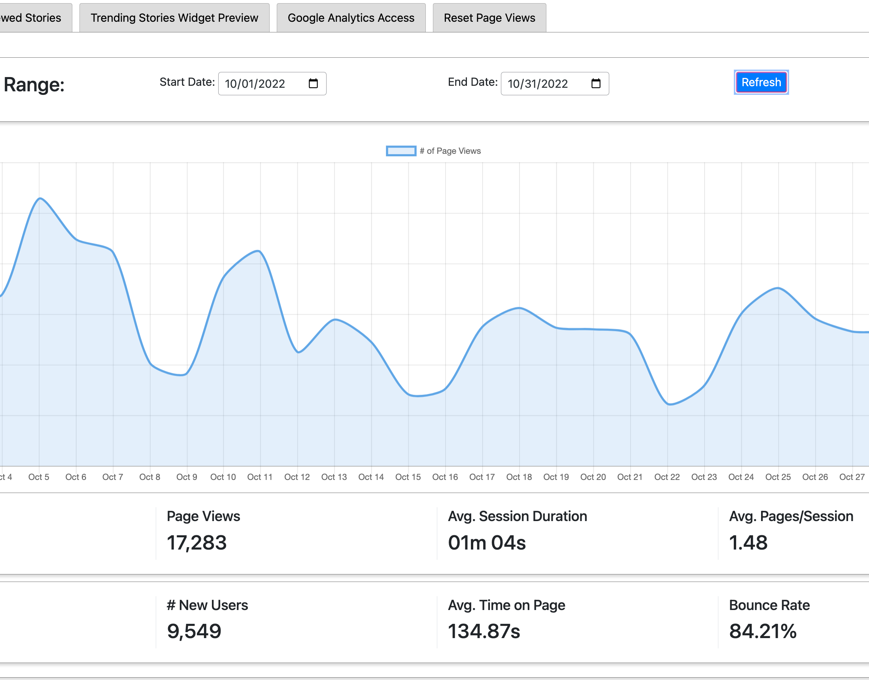Select the Reset Page Views tab
This screenshot has height=680, width=869.
489,18
